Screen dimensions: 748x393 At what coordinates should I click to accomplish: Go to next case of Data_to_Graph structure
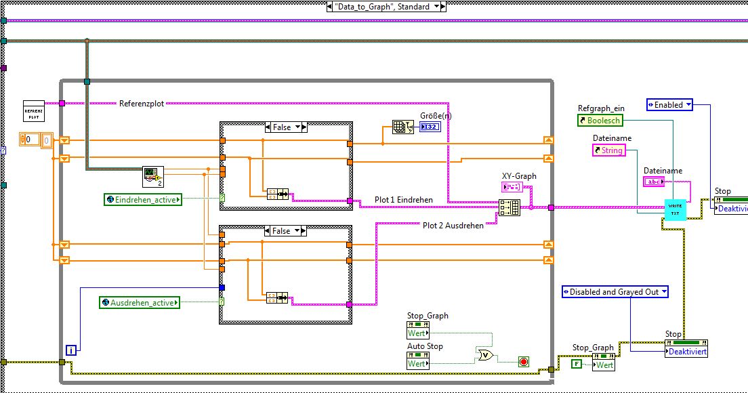pos(442,7)
